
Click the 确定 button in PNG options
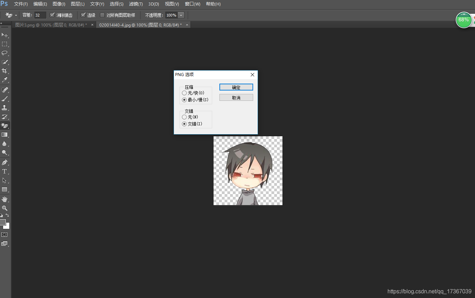[x=236, y=87]
